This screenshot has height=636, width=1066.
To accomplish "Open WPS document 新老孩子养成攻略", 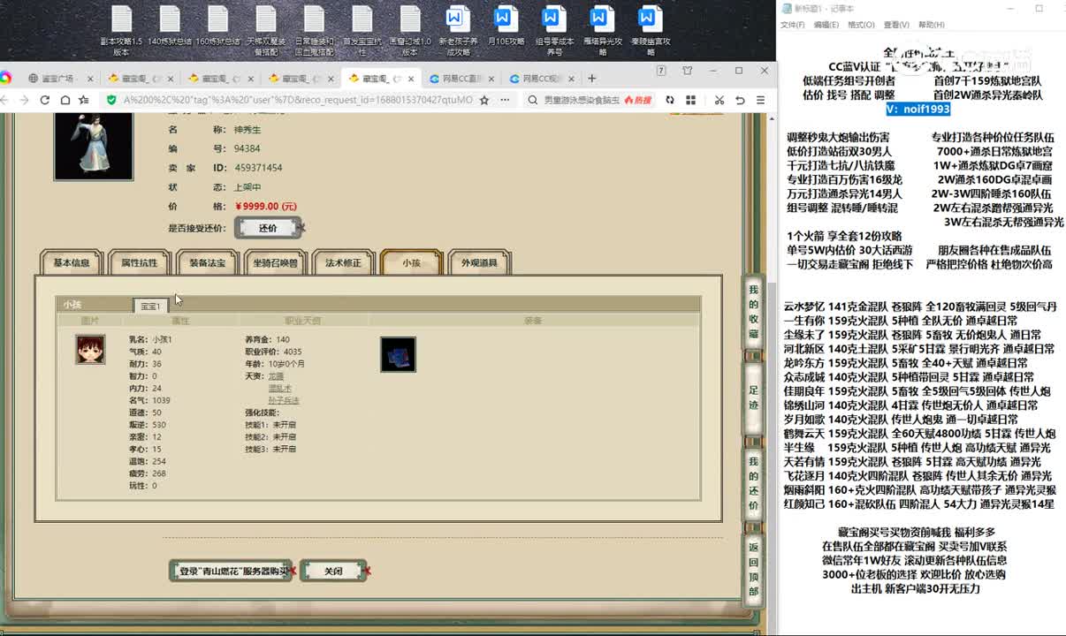I will click(458, 29).
